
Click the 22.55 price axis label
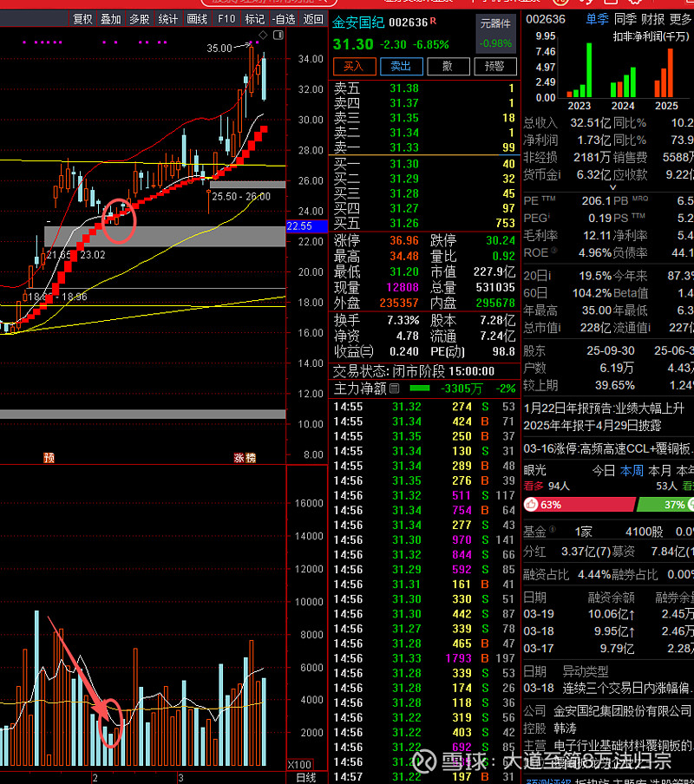point(306,226)
